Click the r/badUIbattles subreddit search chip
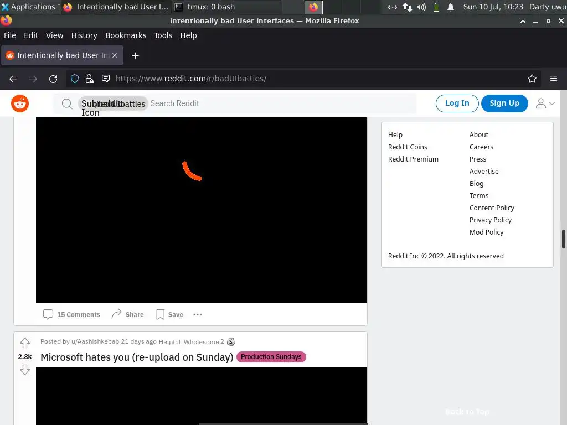The height and width of the screenshot is (425, 567). (x=113, y=103)
